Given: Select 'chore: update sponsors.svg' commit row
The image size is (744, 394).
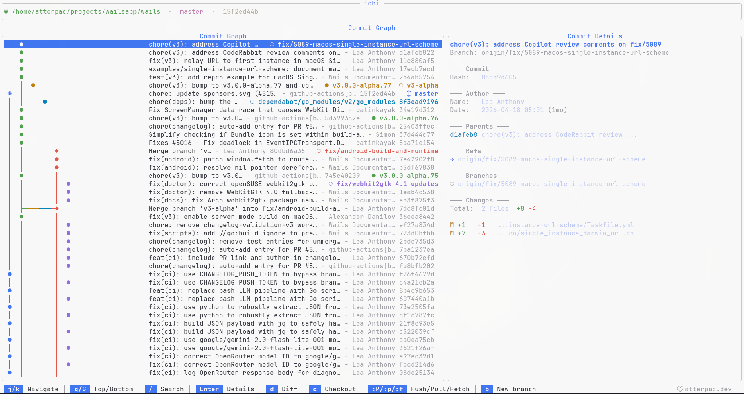Looking at the screenshot, I should [223, 94].
